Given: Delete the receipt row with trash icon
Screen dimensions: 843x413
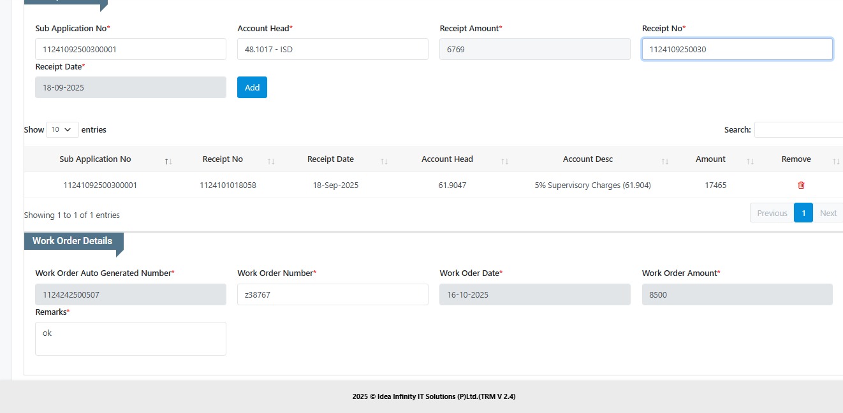Looking at the screenshot, I should [x=801, y=185].
